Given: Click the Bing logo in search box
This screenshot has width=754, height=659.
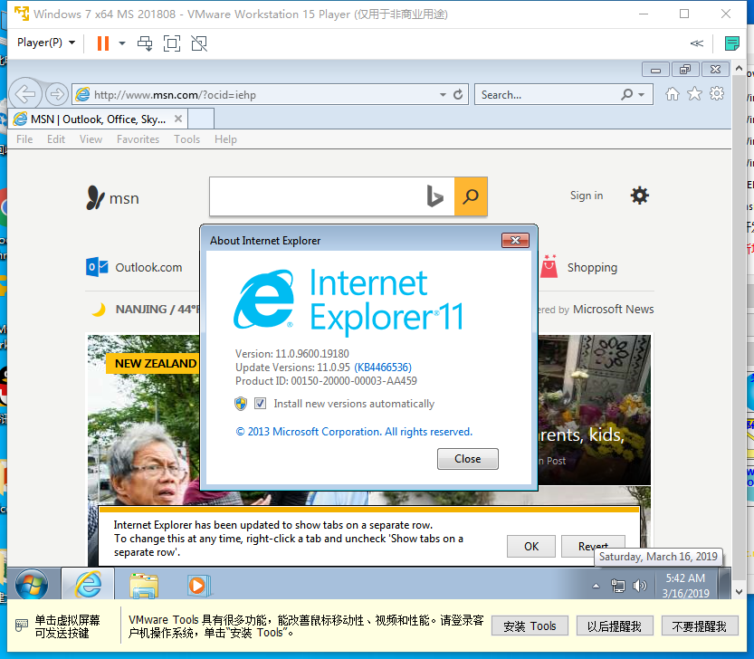Looking at the screenshot, I should click(434, 196).
